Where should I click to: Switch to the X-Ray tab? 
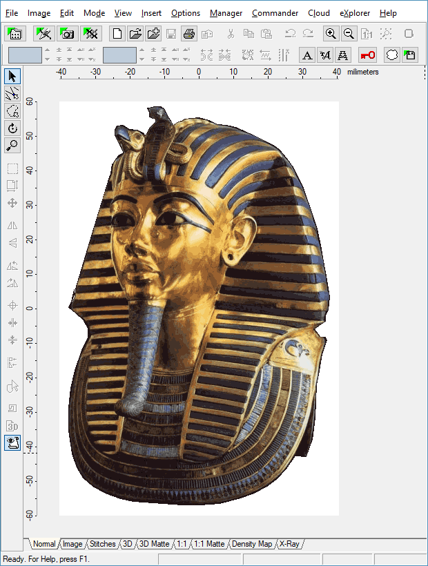click(x=289, y=544)
